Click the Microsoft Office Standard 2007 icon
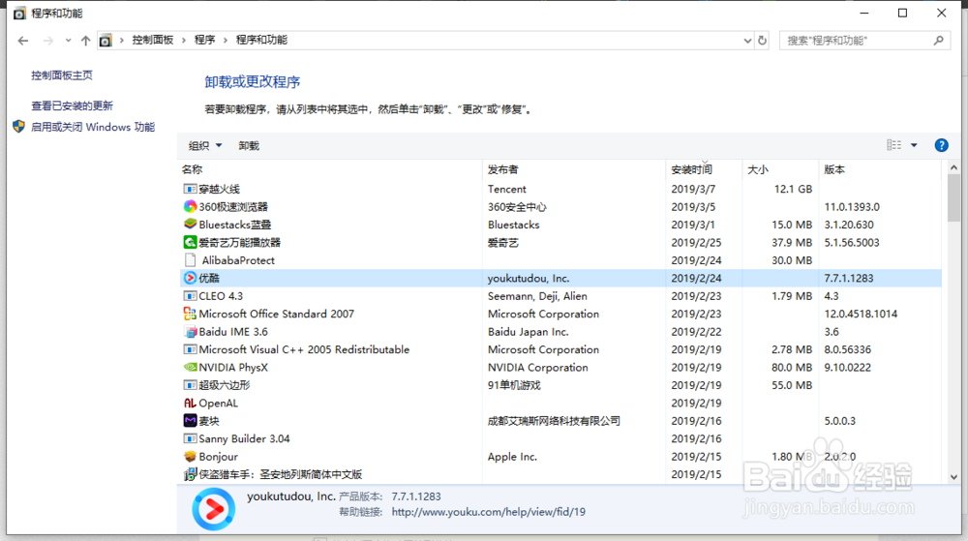 pyautogui.click(x=190, y=314)
